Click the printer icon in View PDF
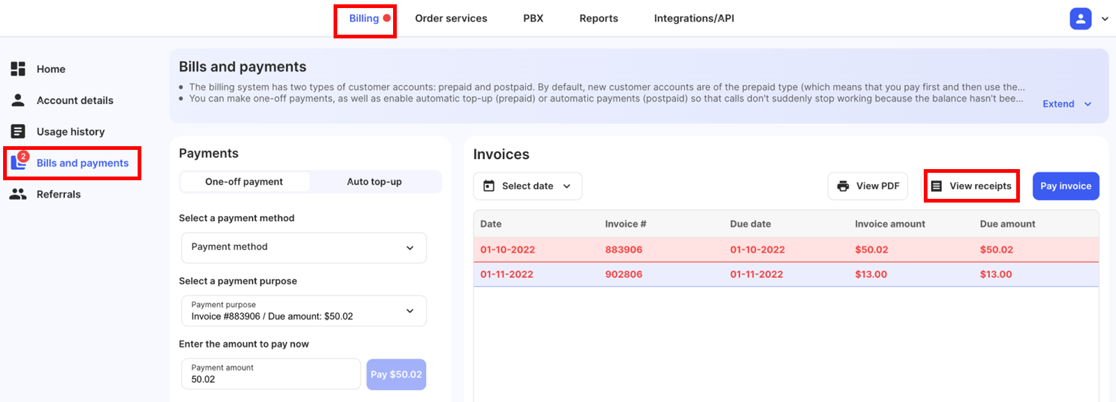 pyautogui.click(x=843, y=186)
